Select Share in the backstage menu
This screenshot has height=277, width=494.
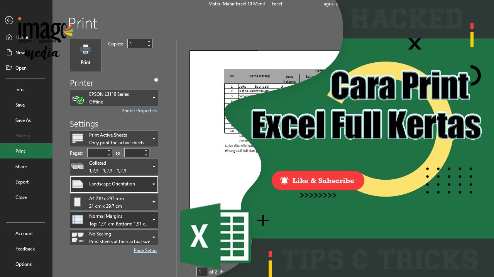pos(26,167)
